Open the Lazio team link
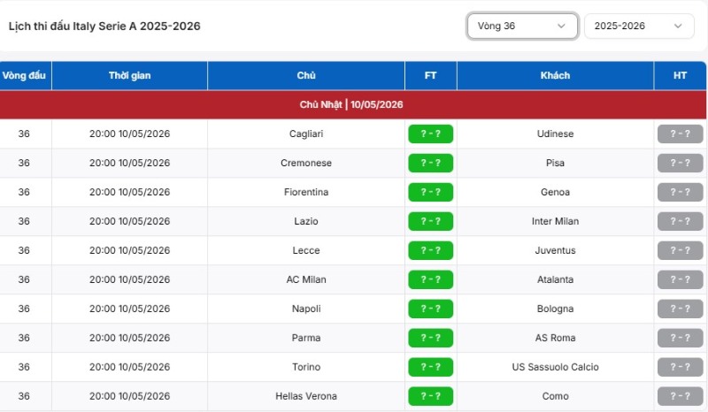 click(306, 221)
